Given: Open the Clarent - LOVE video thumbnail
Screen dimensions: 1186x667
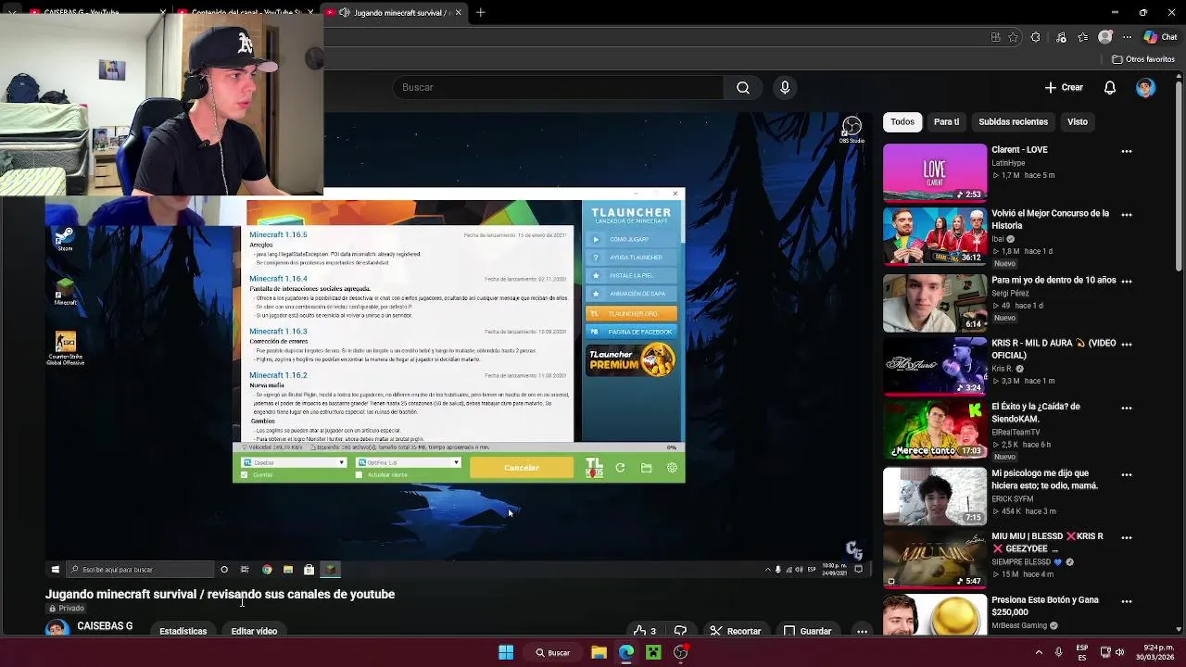Looking at the screenshot, I should (x=935, y=172).
